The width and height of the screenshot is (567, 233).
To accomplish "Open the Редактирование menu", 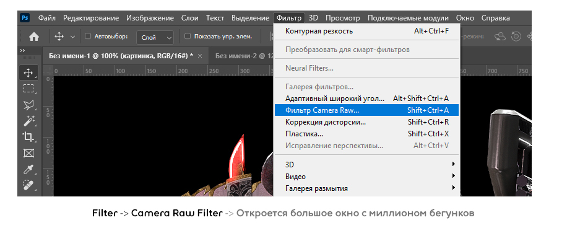I will pyautogui.click(x=91, y=18).
